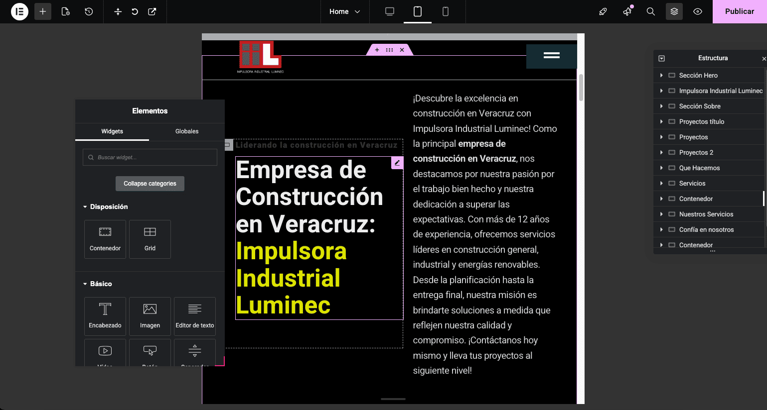
Task: Switch to desktop device view
Action: (x=390, y=11)
